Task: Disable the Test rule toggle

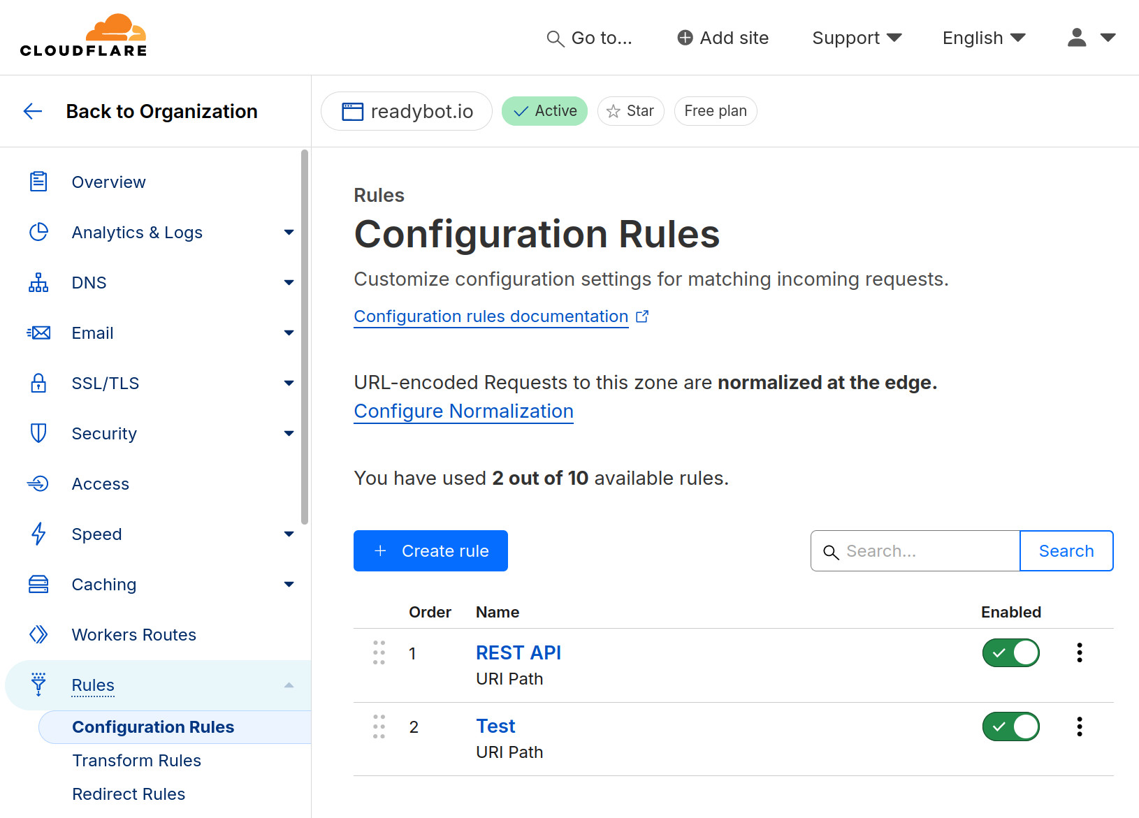Action: point(1010,726)
